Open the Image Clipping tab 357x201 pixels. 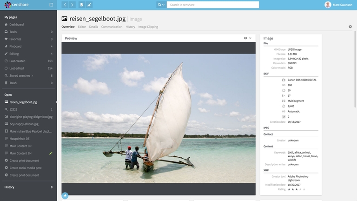click(x=148, y=27)
